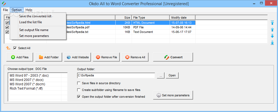
Task: Select the Softpedia.pdf file row
Action: (100, 27)
